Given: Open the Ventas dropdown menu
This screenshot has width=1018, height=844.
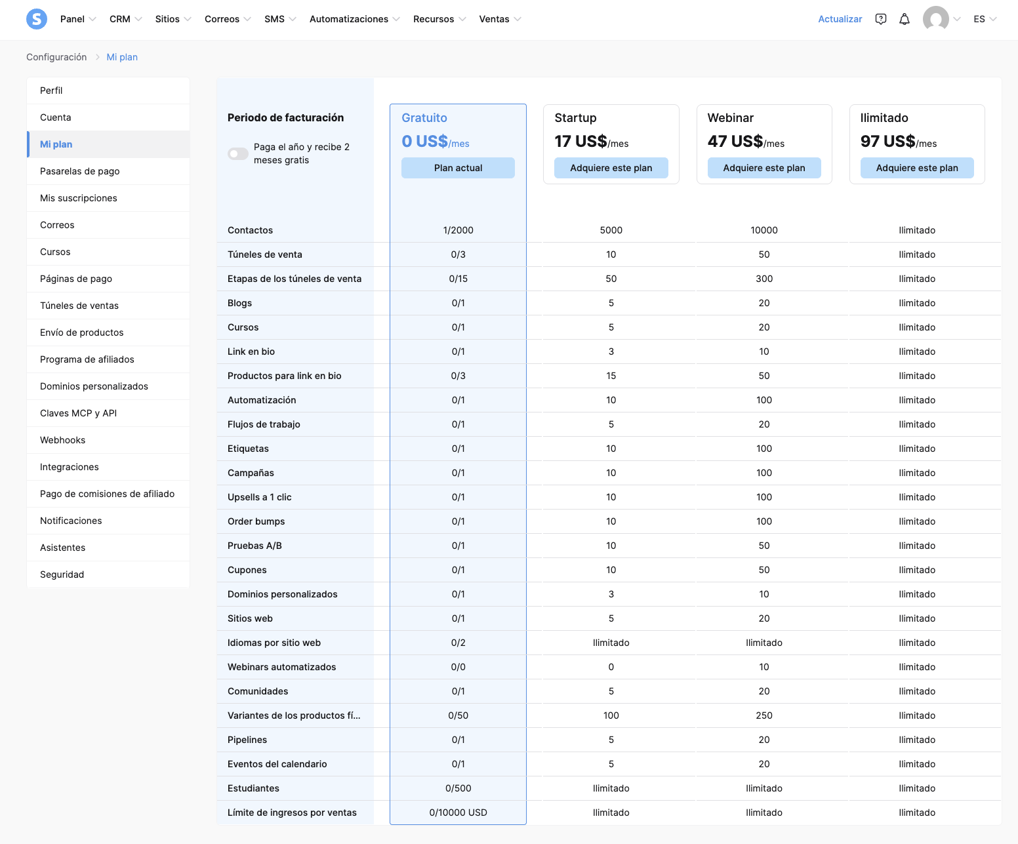Looking at the screenshot, I should point(500,19).
